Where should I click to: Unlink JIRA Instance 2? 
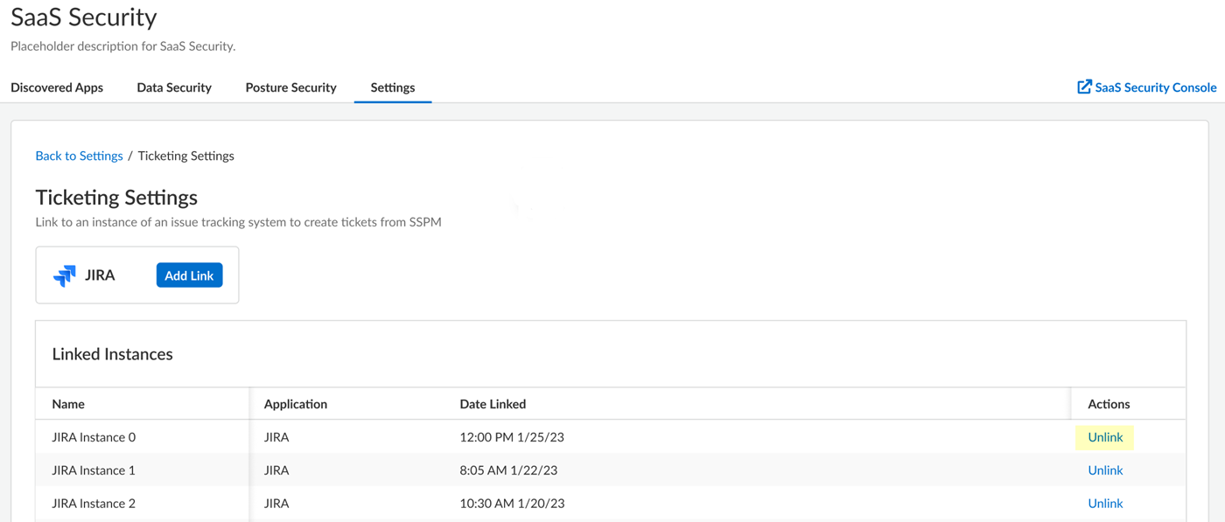click(x=1104, y=504)
